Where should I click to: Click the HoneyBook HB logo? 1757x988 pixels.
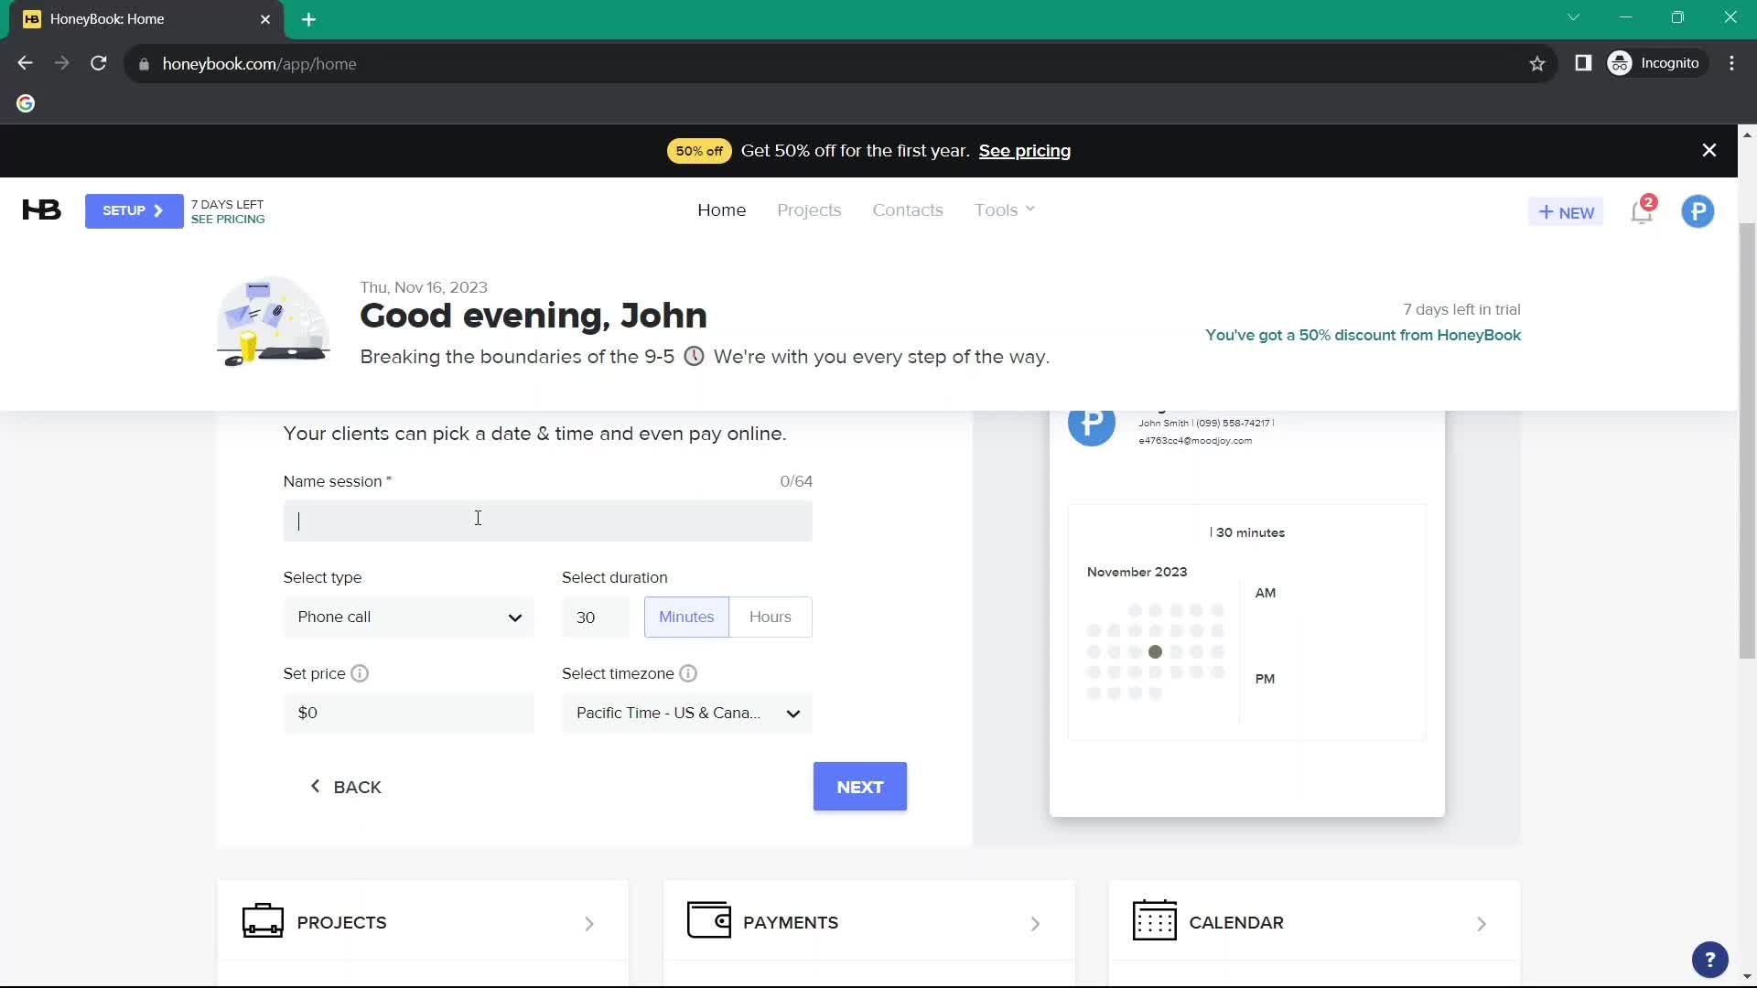pyautogui.click(x=41, y=210)
